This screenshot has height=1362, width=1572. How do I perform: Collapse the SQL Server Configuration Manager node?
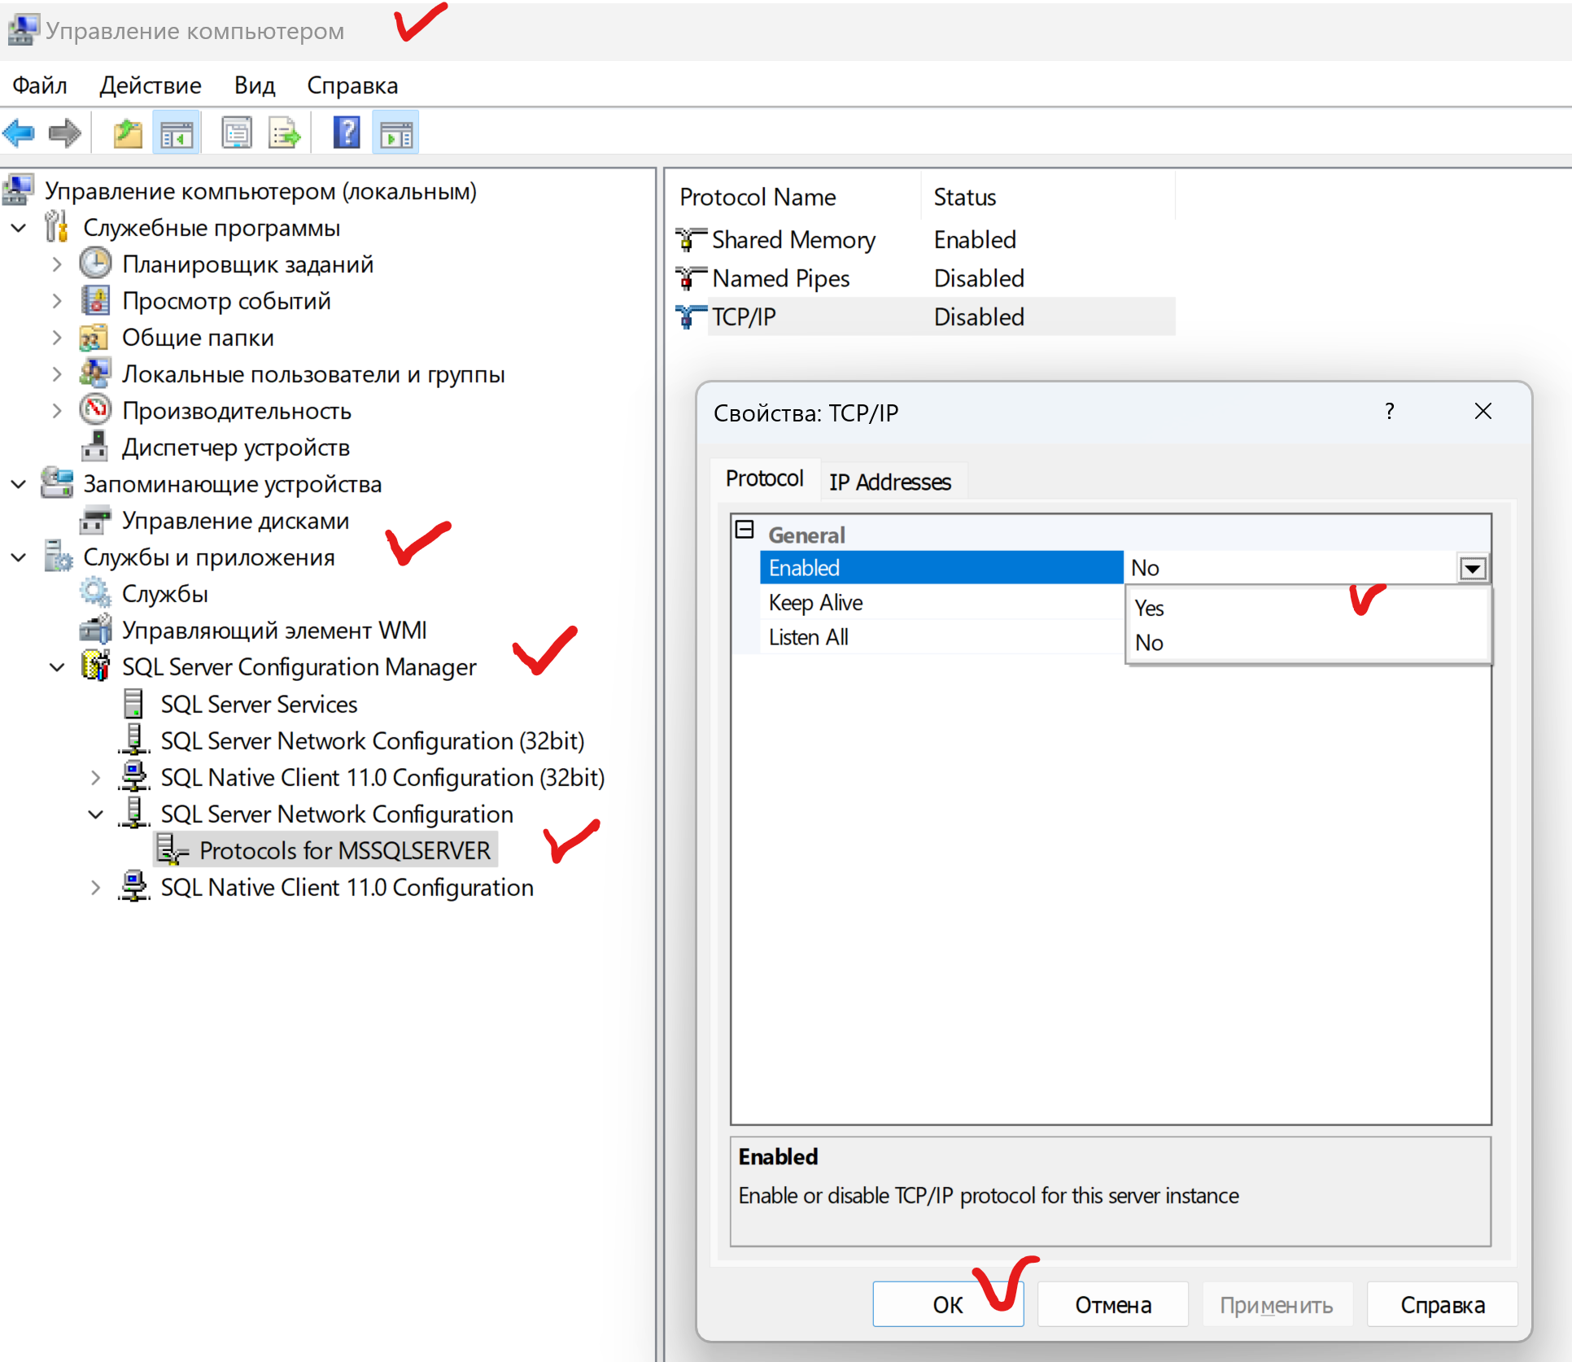click(57, 667)
